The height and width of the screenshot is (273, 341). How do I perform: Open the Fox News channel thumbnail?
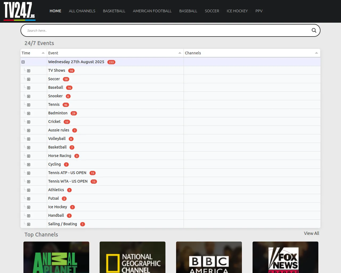(x=285, y=257)
